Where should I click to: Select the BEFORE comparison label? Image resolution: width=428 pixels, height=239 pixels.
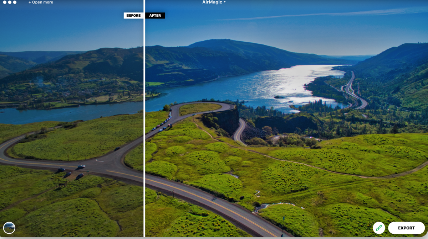[x=133, y=16]
